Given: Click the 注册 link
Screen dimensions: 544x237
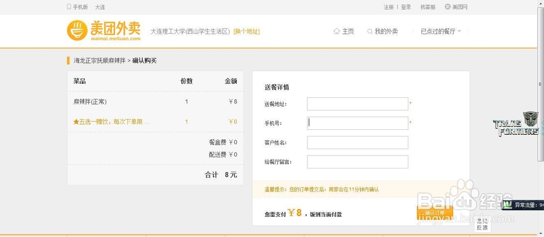Looking at the screenshot, I should point(388,7).
